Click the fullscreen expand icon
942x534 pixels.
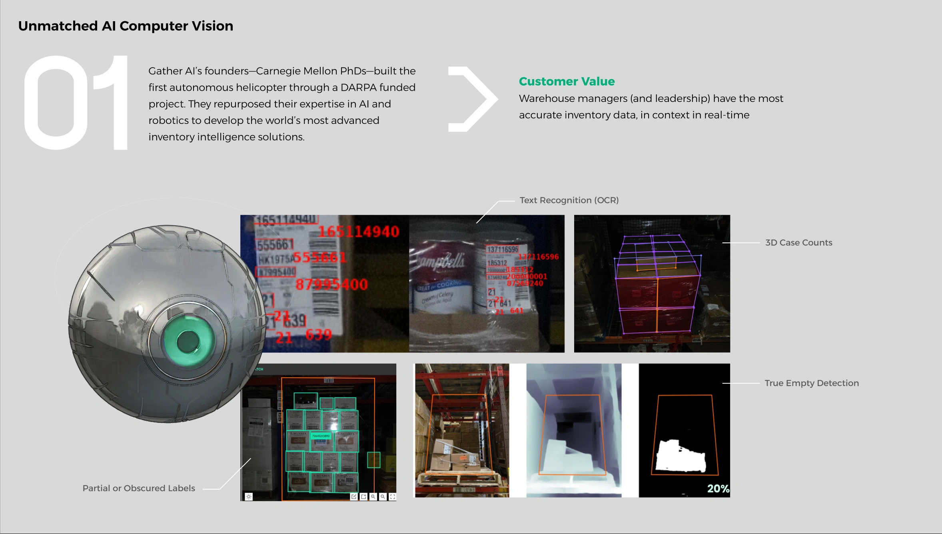pos(393,496)
